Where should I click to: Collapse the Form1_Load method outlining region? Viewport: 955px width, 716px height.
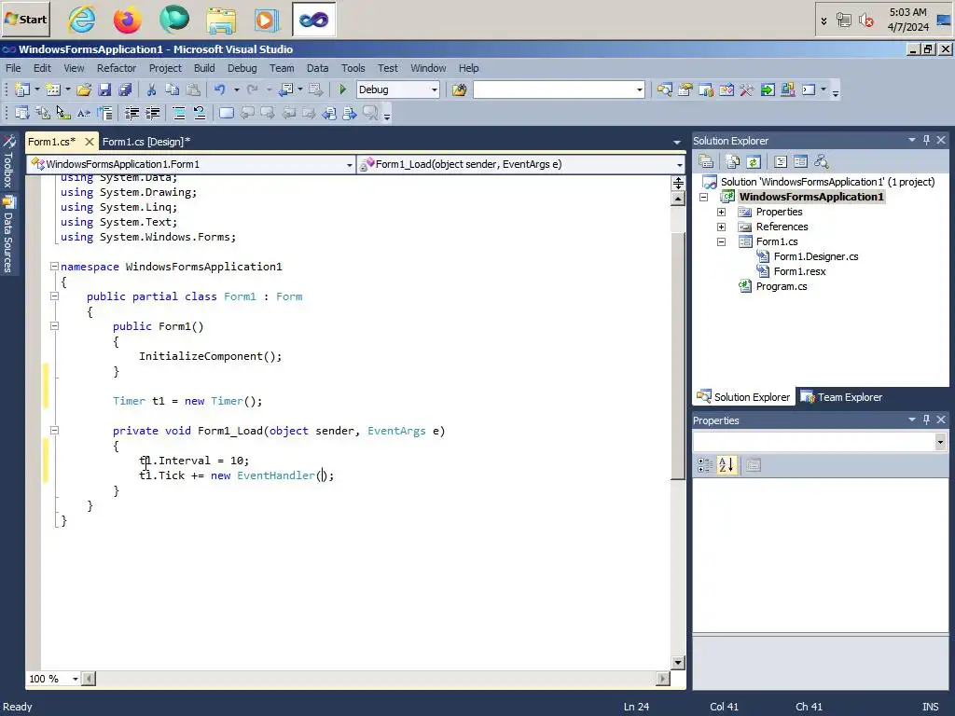click(54, 431)
